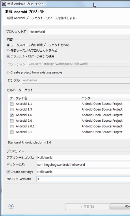Click the ターゲット名 column header
Screen dimensions: 130x216
(x=44, y=98)
